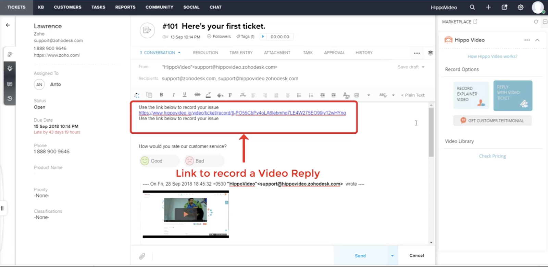Insert a bulleted list
Image resolution: width=548 pixels, height=267 pixels.
pos(299,95)
